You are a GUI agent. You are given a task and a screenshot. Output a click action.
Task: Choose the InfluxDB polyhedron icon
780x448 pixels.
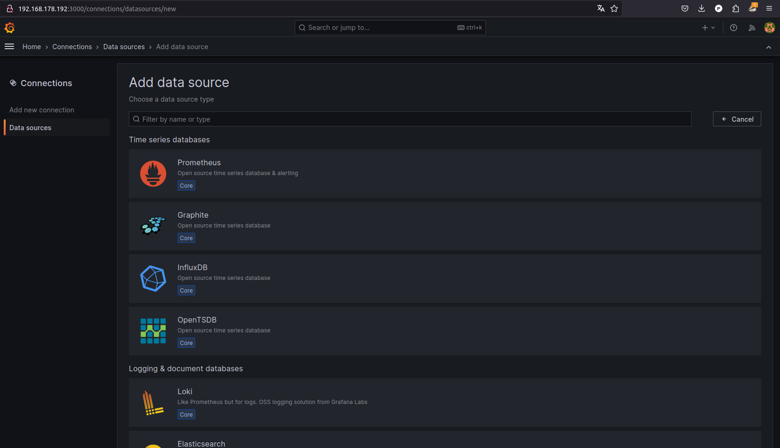click(x=153, y=279)
